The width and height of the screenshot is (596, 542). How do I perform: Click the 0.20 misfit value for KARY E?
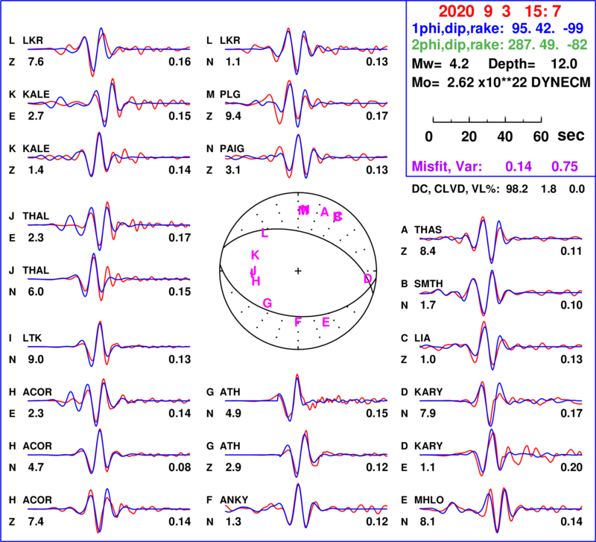click(x=571, y=467)
